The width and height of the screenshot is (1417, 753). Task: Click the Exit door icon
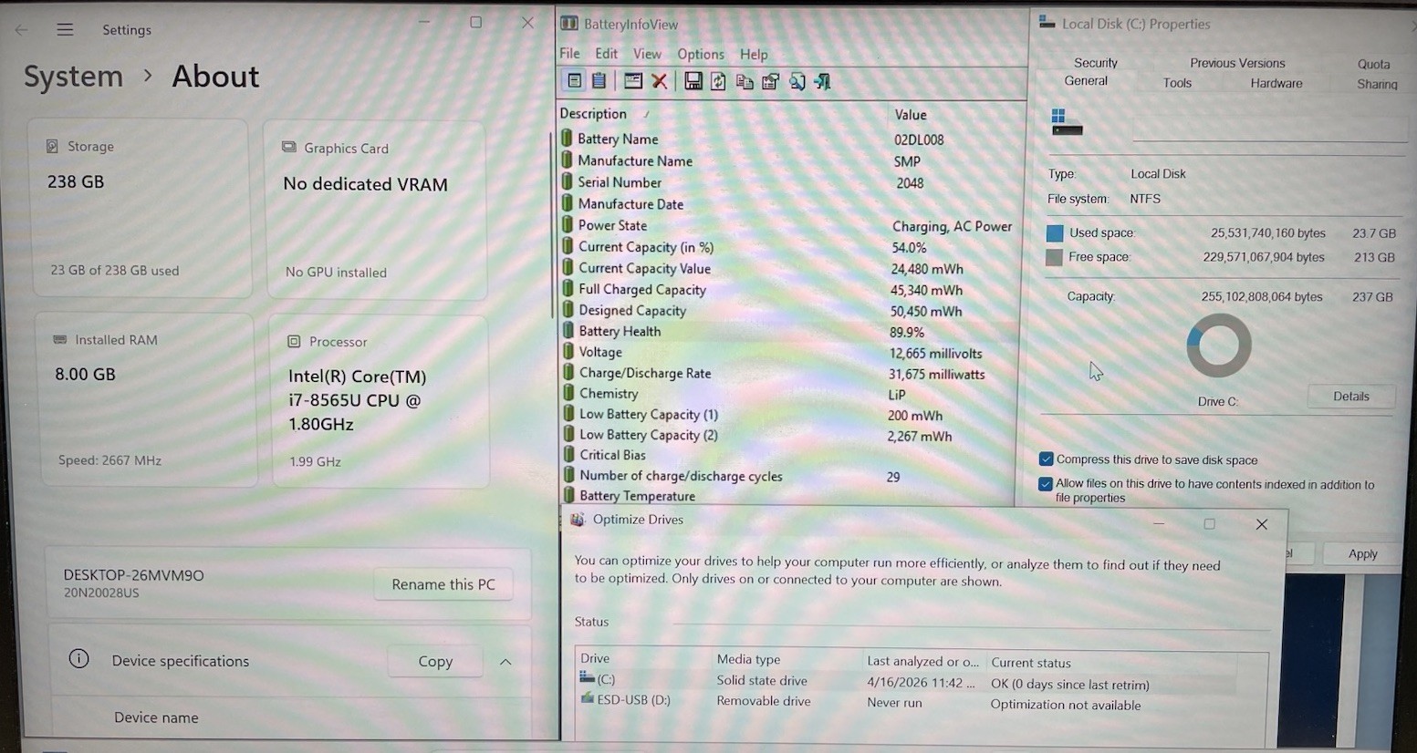click(x=822, y=82)
